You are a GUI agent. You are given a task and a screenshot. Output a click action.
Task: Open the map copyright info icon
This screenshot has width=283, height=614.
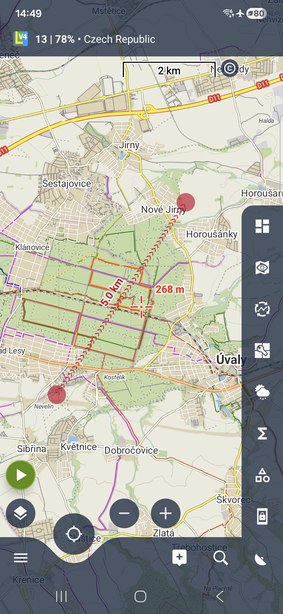230,68
